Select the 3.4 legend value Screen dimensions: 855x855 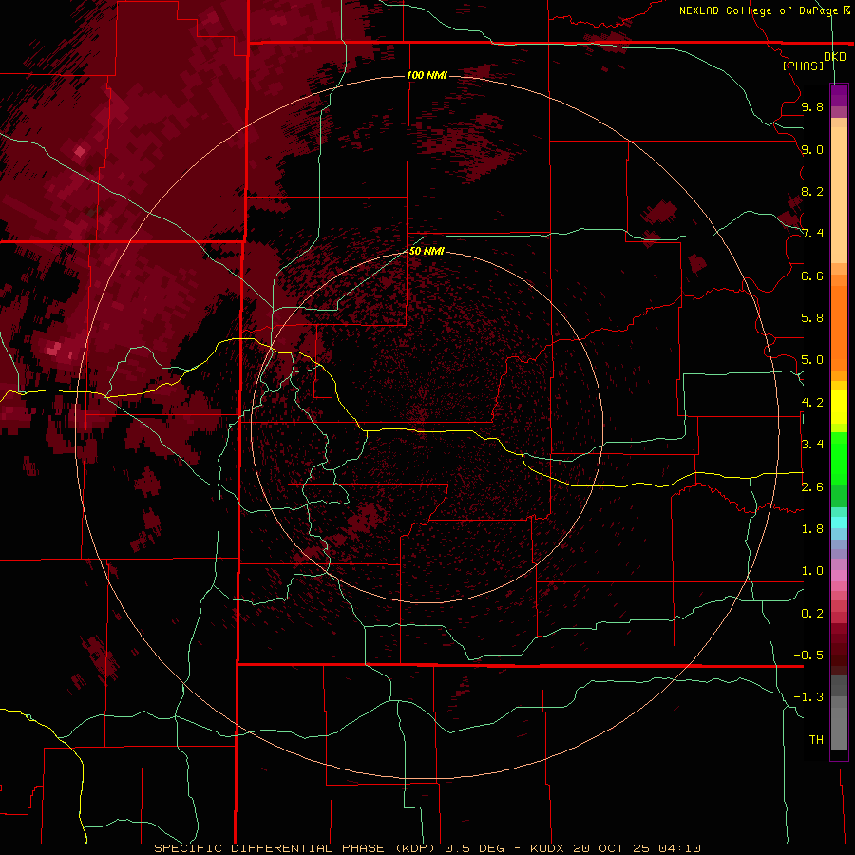click(x=812, y=445)
